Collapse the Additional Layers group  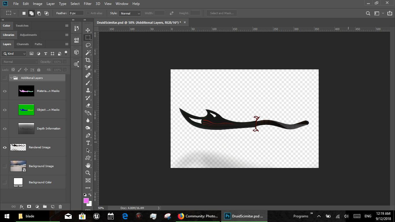coord(11,78)
